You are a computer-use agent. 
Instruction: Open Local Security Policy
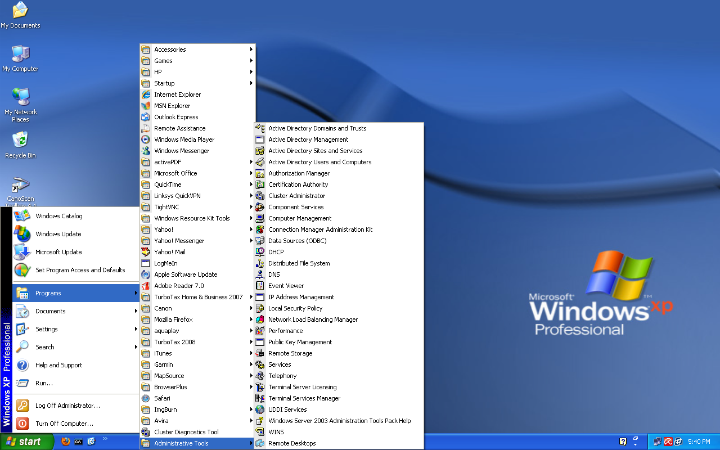pos(339,308)
